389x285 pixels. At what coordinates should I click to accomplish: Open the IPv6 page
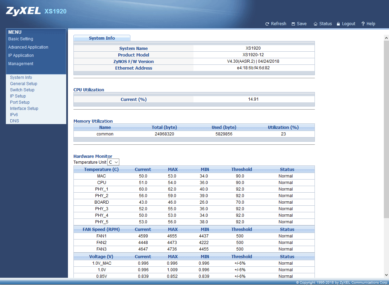coord(14,114)
